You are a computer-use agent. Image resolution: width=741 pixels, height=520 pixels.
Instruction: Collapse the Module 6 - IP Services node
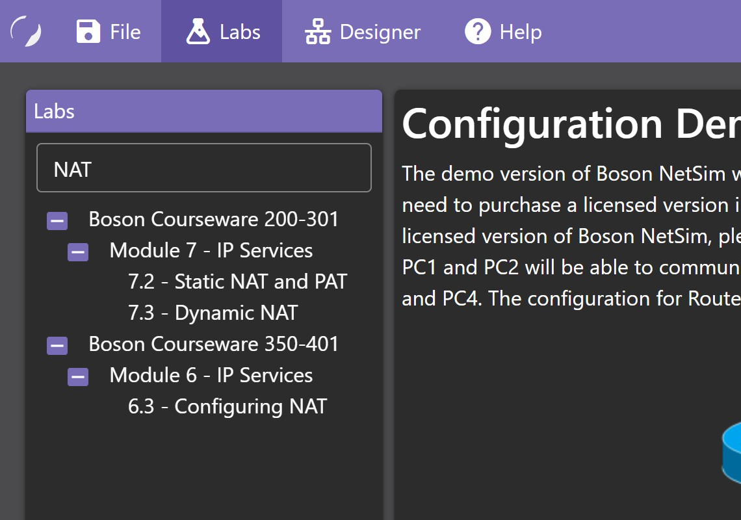[x=78, y=377]
